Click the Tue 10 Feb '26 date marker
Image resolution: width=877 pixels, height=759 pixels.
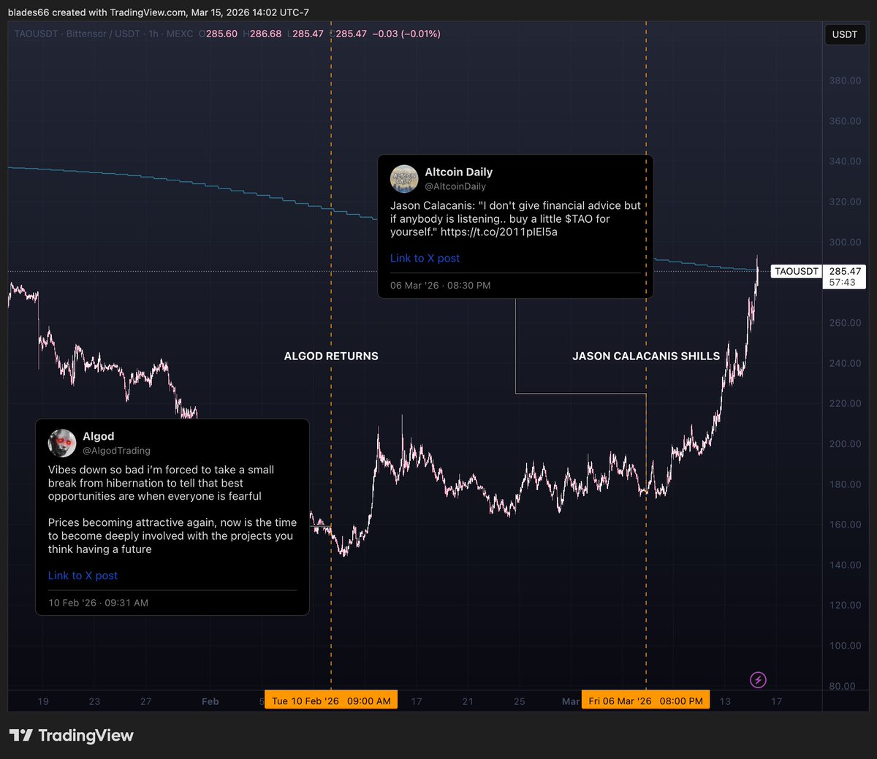click(x=331, y=701)
